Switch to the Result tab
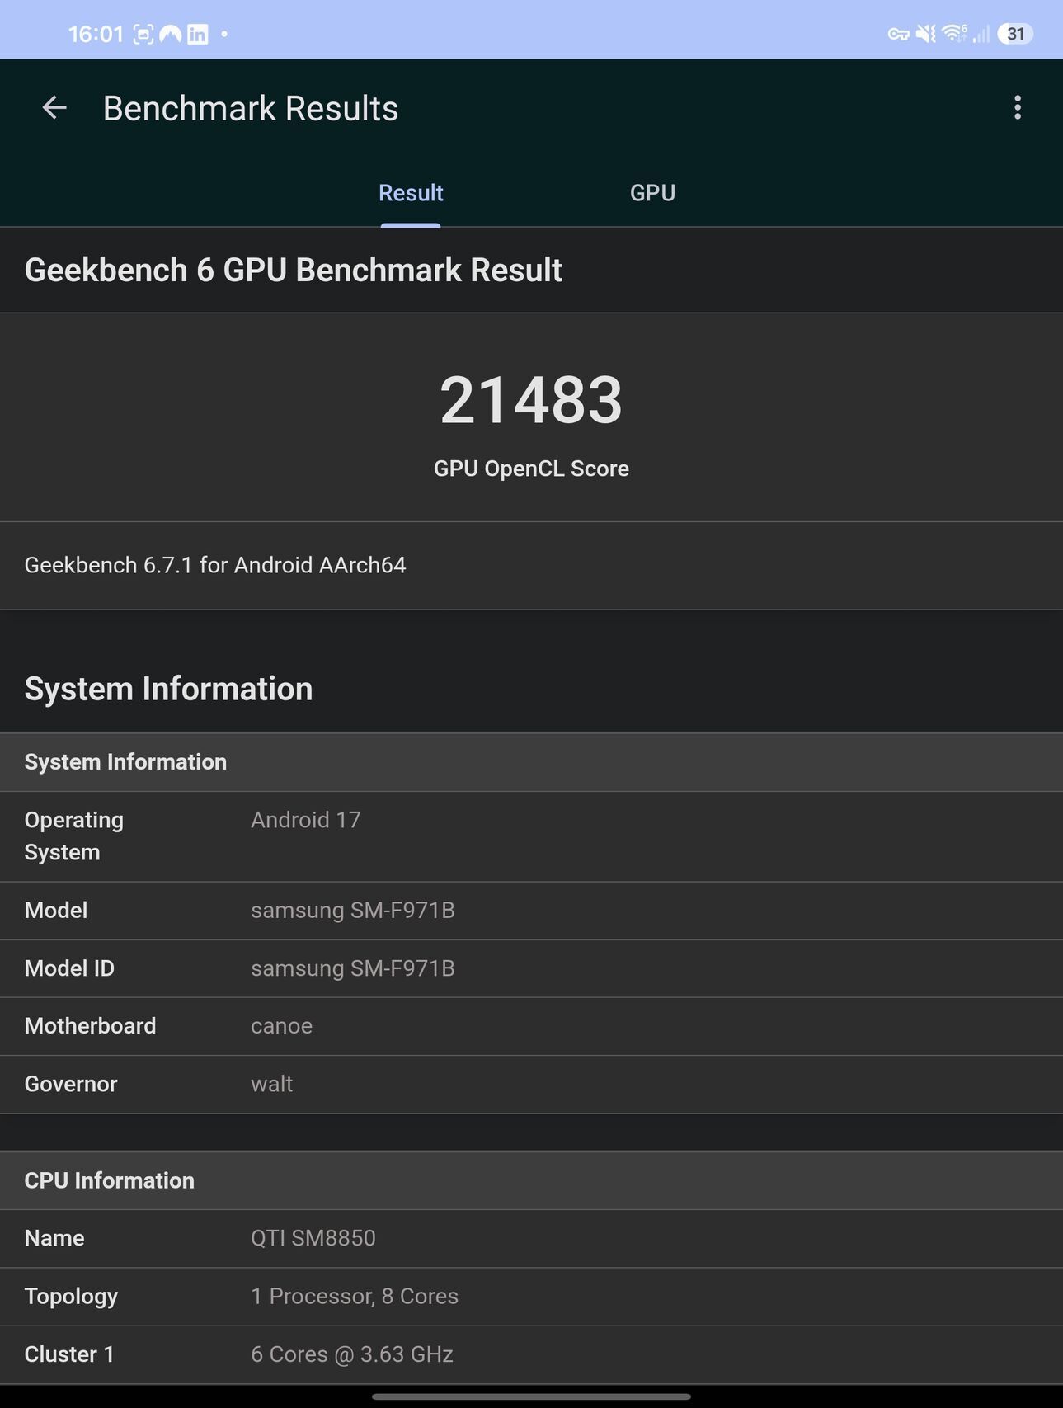Viewport: 1063px width, 1408px height. [x=411, y=193]
